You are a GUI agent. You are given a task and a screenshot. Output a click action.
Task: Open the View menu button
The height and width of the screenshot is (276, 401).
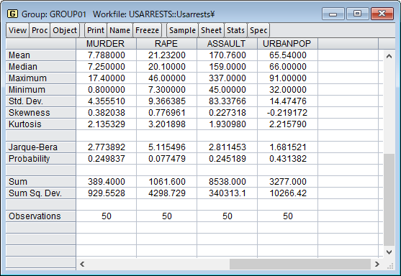(17, 30)
